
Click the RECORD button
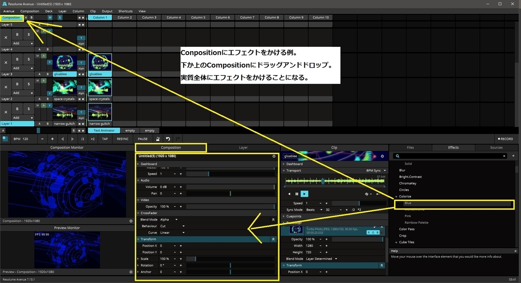(505, 139)
